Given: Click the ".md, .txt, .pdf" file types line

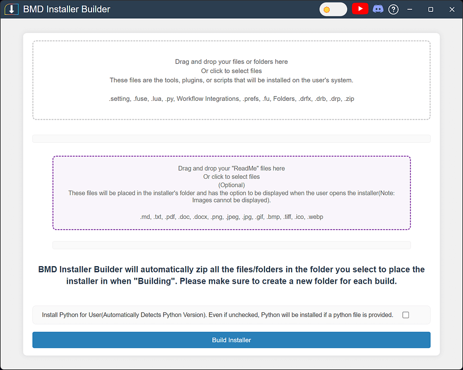Looking at the screenshot, I should [x=232, y=217].
